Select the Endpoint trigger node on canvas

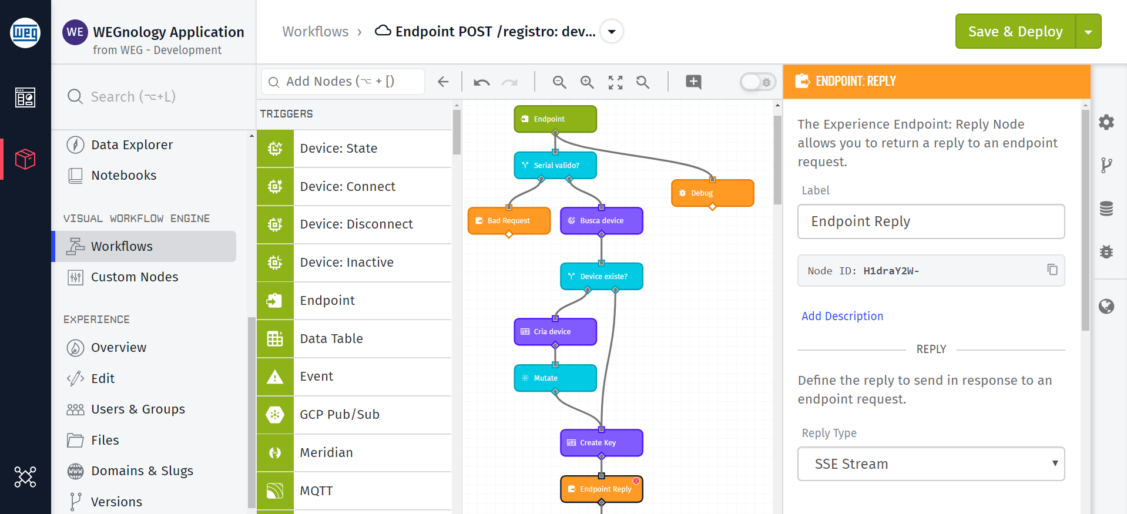555,119
